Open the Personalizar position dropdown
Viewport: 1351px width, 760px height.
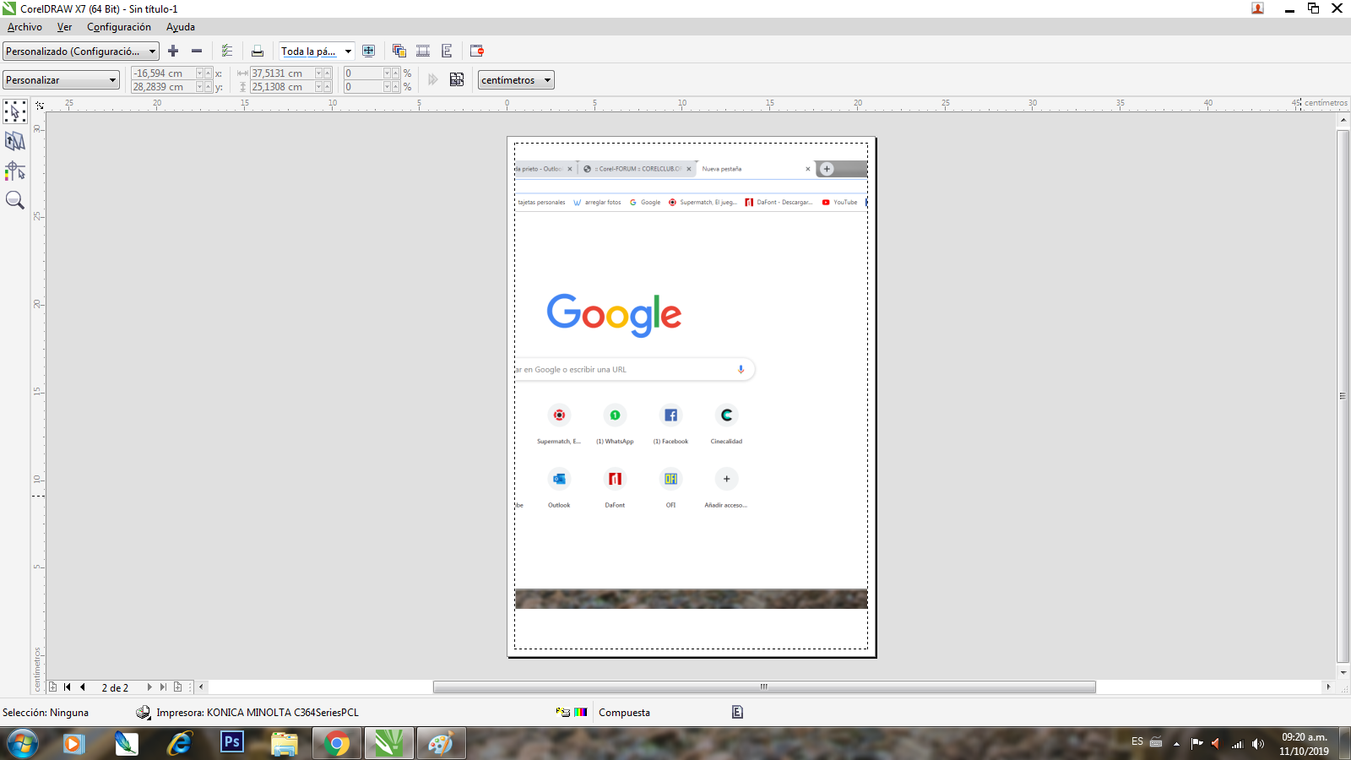point(61,79)
